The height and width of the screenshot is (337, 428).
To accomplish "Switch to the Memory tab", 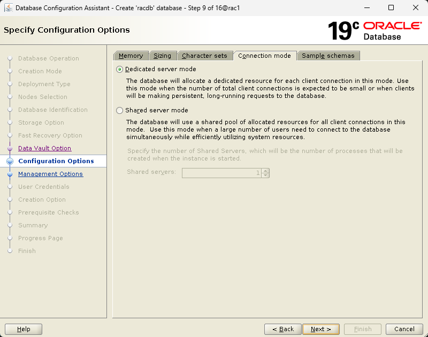I will (x=131, y=56).
